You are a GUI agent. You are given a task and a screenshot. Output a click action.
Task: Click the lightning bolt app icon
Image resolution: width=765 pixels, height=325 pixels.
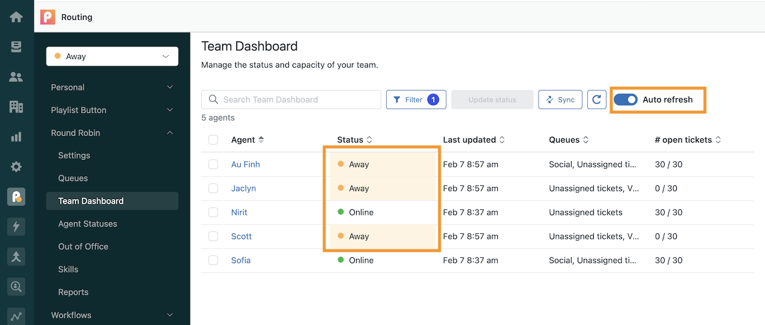coord(16,227)
